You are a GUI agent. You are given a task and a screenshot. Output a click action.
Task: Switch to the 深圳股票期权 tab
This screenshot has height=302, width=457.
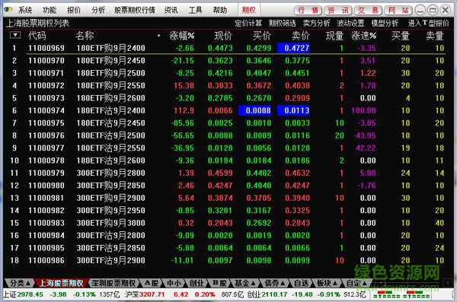coord(113,283)
